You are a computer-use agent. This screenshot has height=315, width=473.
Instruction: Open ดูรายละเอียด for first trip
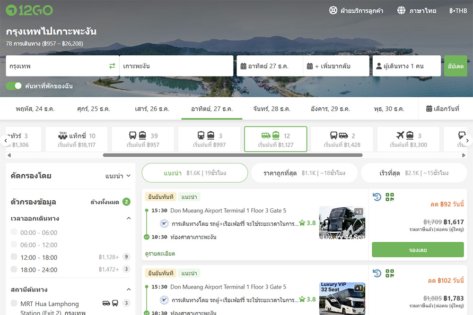pos(160,254)
